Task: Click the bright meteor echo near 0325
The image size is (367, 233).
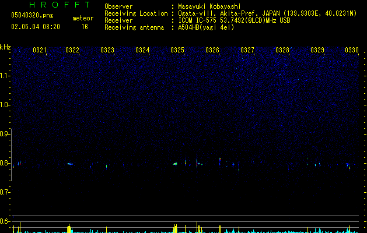Action: click(175, 164)
